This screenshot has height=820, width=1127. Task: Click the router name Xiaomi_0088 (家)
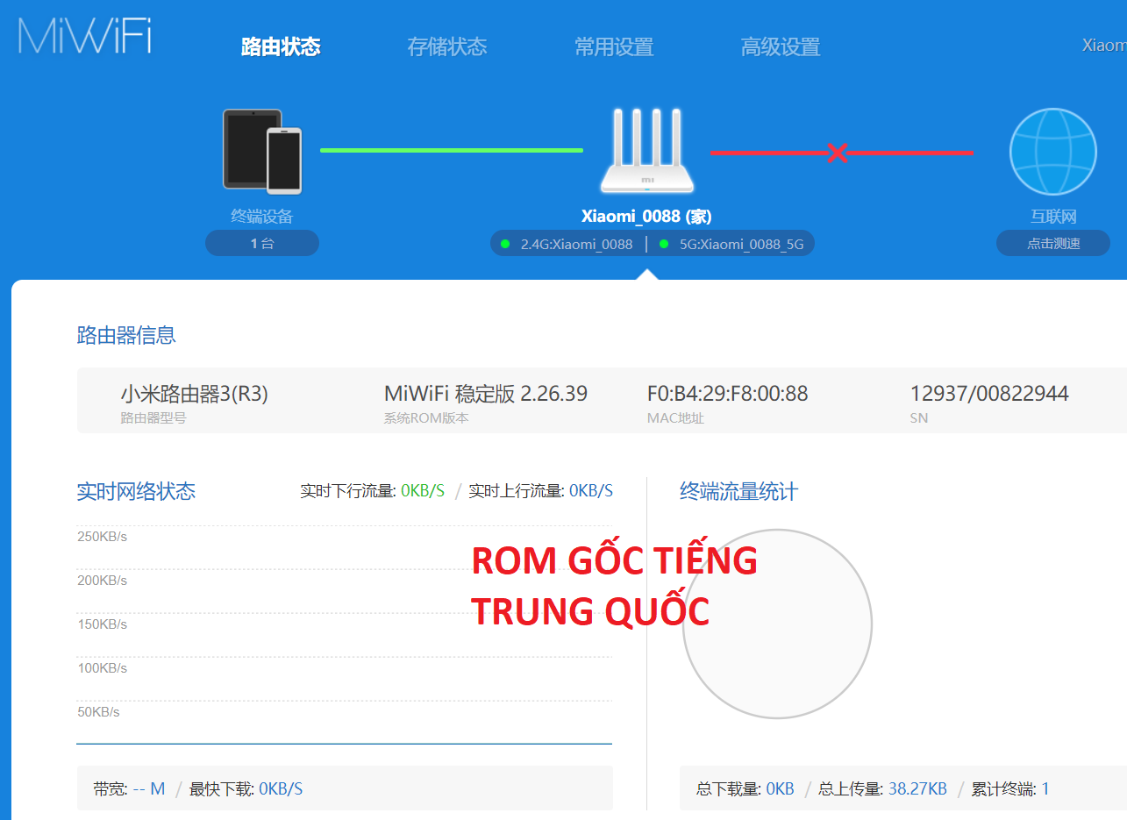click(646, 216)
